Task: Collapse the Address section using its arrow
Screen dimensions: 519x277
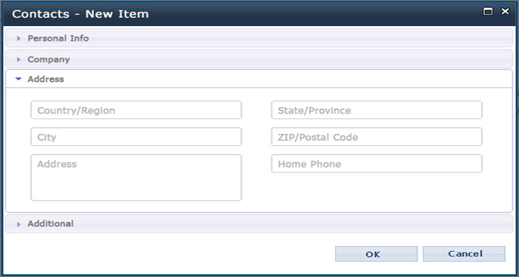Action: click(19, 79)
